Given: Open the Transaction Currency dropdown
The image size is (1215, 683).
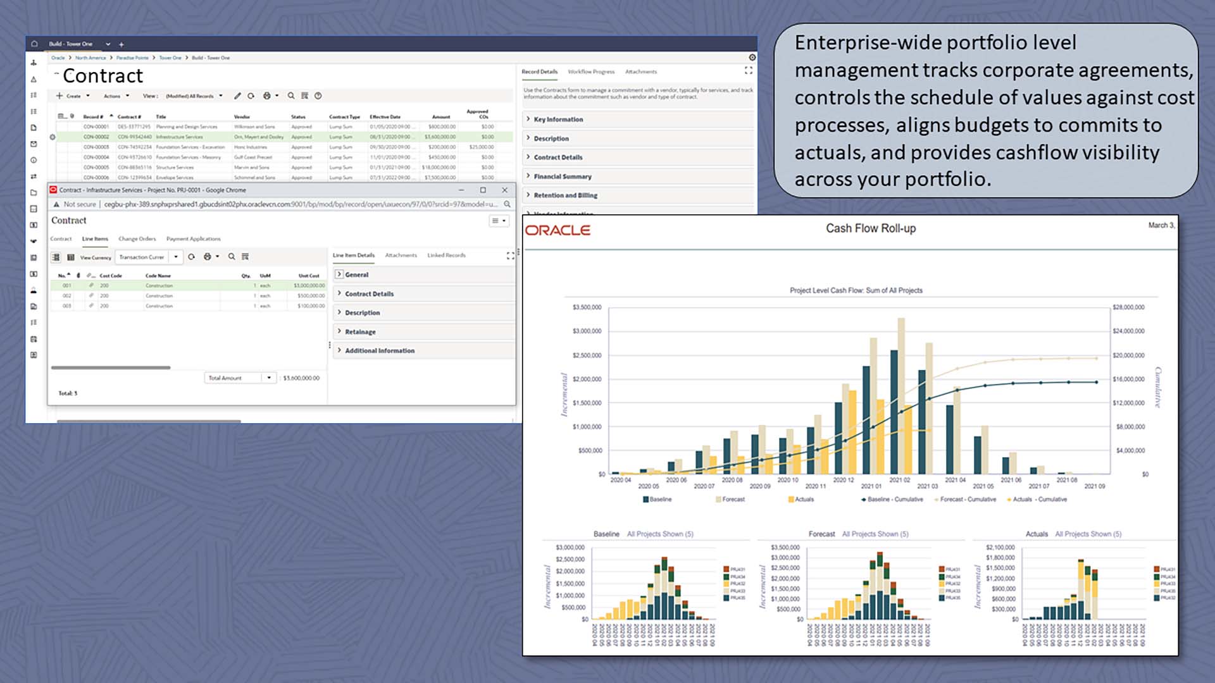Looking at the screenshot, I should coord(177,257).
